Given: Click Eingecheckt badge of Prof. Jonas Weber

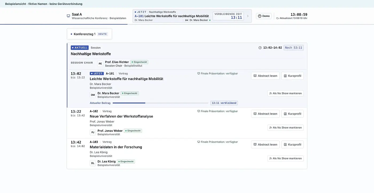Looking at the screenshot, I should tap(133, 131).
